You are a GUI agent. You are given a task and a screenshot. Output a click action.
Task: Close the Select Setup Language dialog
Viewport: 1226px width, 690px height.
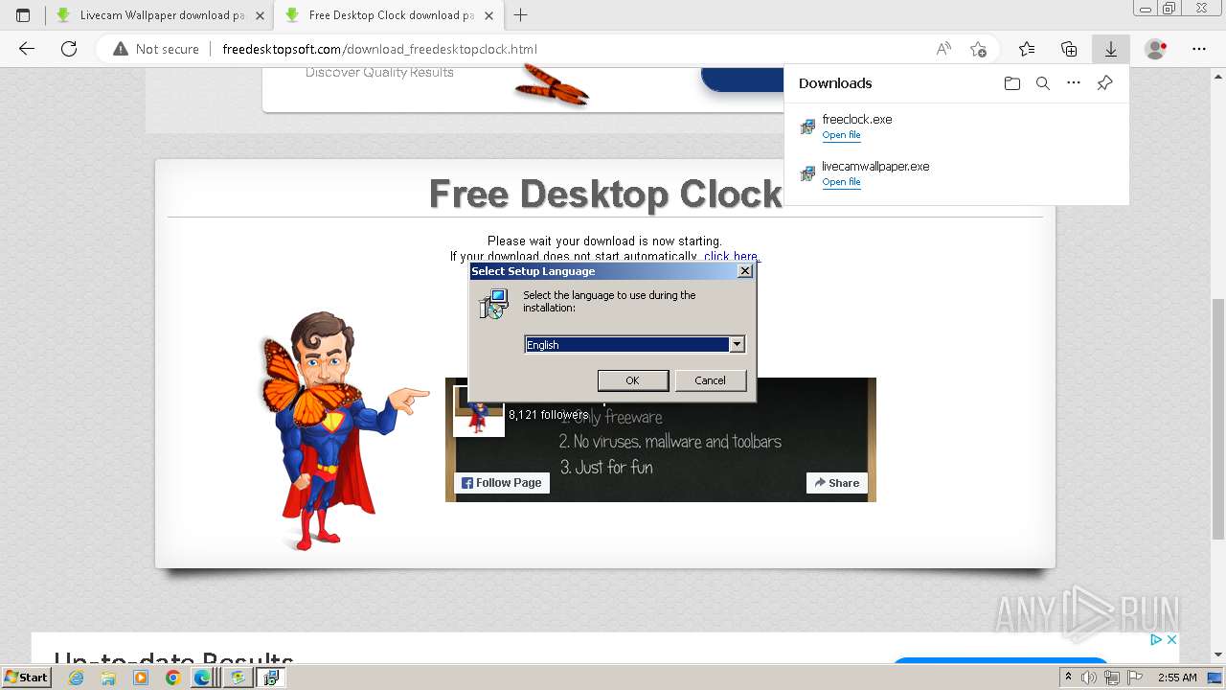click(x=745, y=271)
